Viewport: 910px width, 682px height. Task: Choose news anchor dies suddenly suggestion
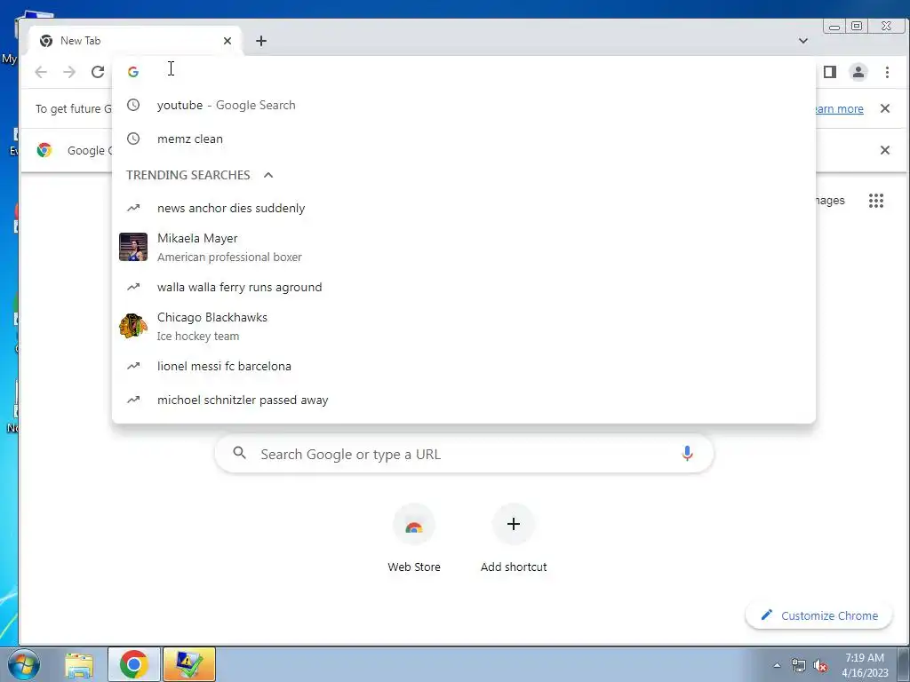[x=464, y=208]
